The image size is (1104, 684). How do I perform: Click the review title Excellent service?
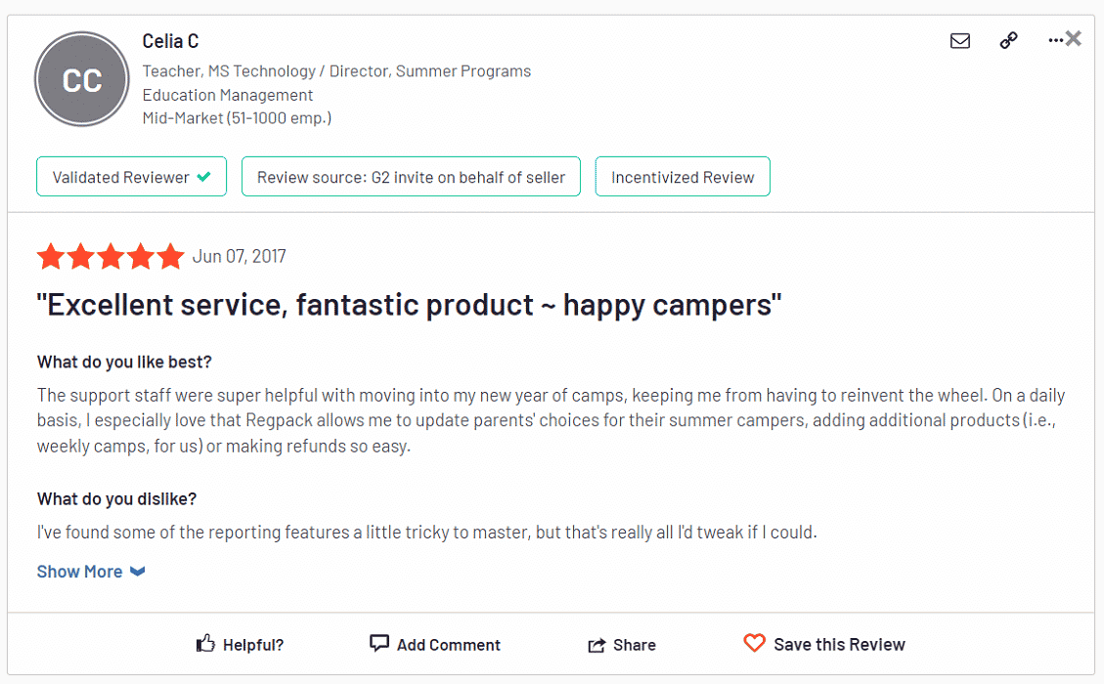coord(409,305)
